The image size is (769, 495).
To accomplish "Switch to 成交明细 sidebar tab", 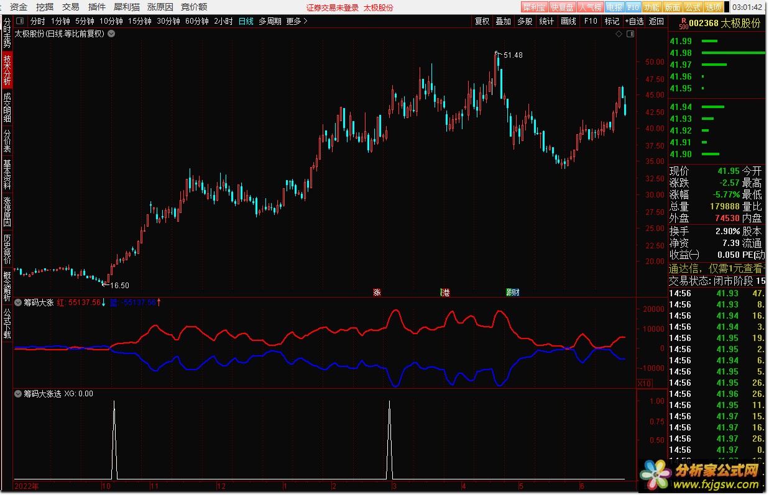I will pos(7,107).
